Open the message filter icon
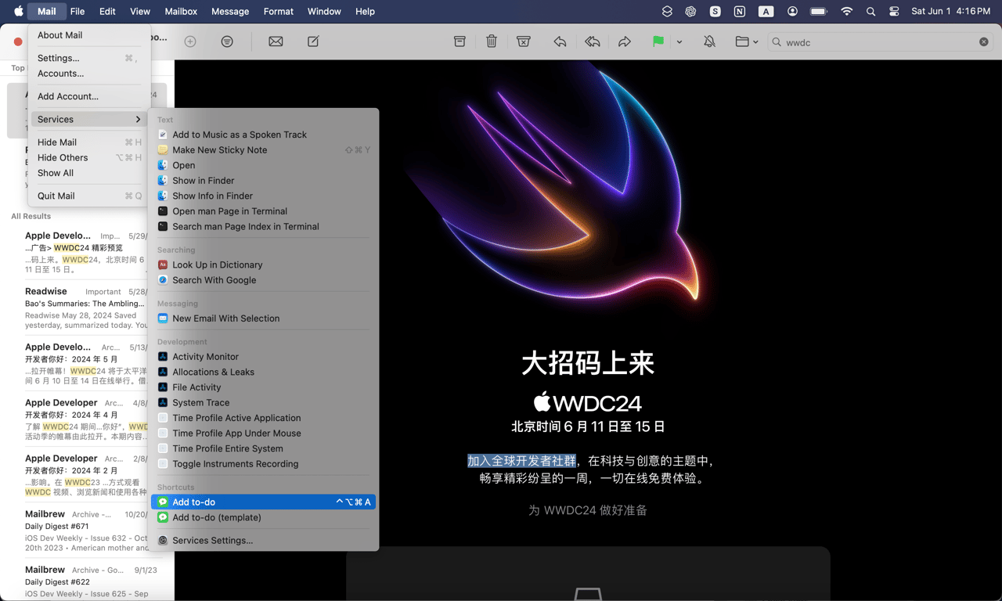 pos(226,41)
